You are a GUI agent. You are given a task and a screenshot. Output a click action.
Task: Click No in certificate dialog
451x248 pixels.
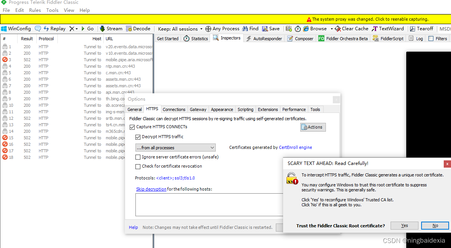pos(435,225)
